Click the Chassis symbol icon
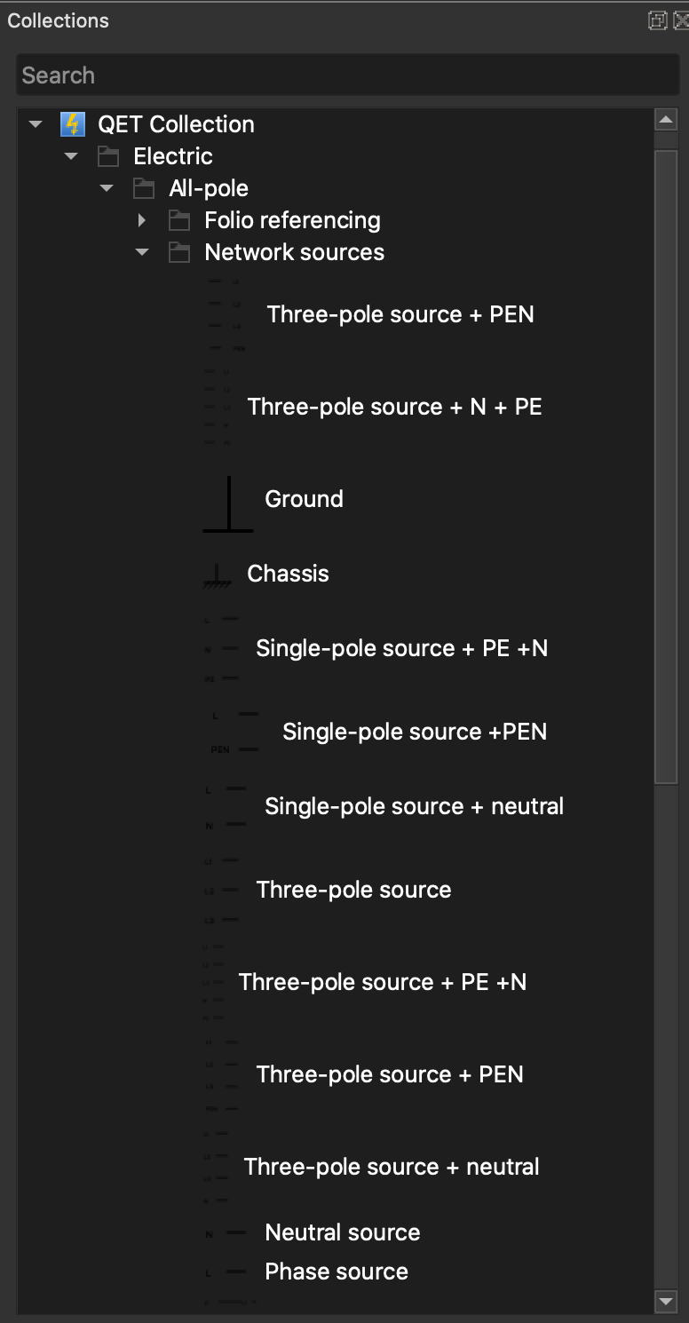689x1323 pixels. pyautogui.click(x=217, y=575)
